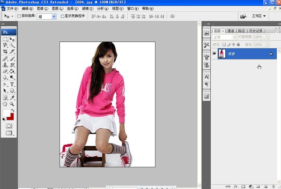
Task: Select the Type tool
Action: 12,84
